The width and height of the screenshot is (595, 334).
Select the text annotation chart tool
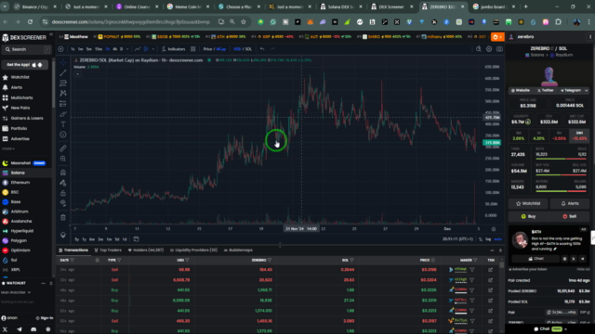(63, 124)
